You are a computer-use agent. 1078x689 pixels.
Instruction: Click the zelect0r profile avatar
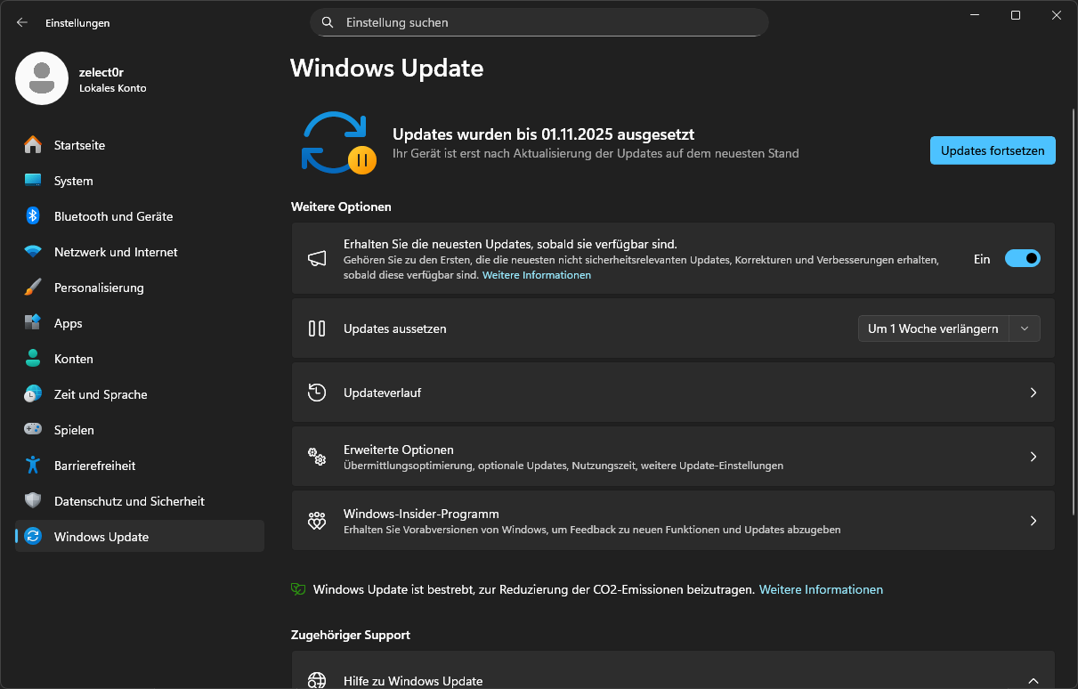[42, 78]
